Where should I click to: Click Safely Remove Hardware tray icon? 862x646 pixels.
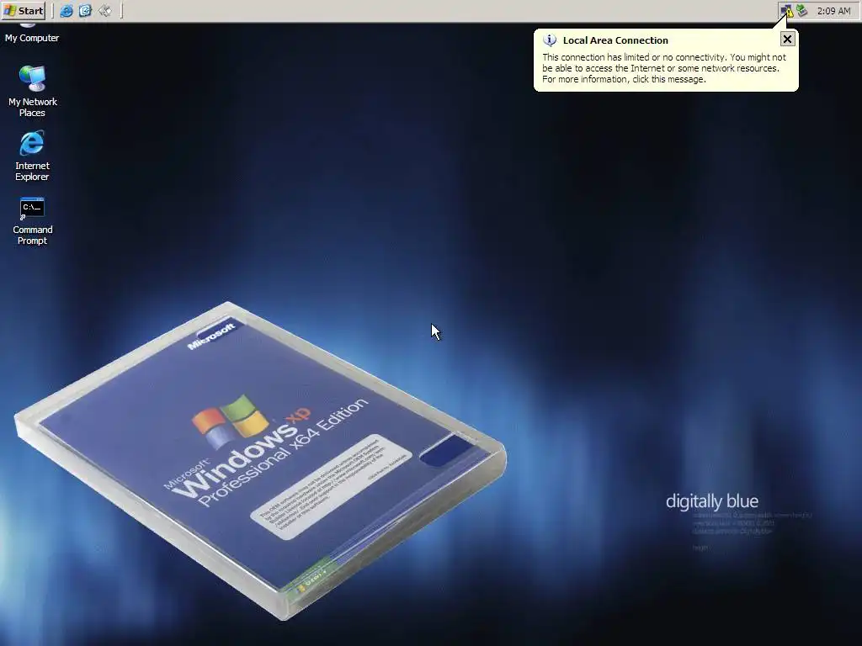point(802,10)
